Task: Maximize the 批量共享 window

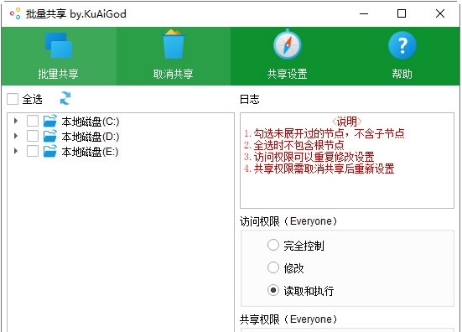Action: pos(402,13)
